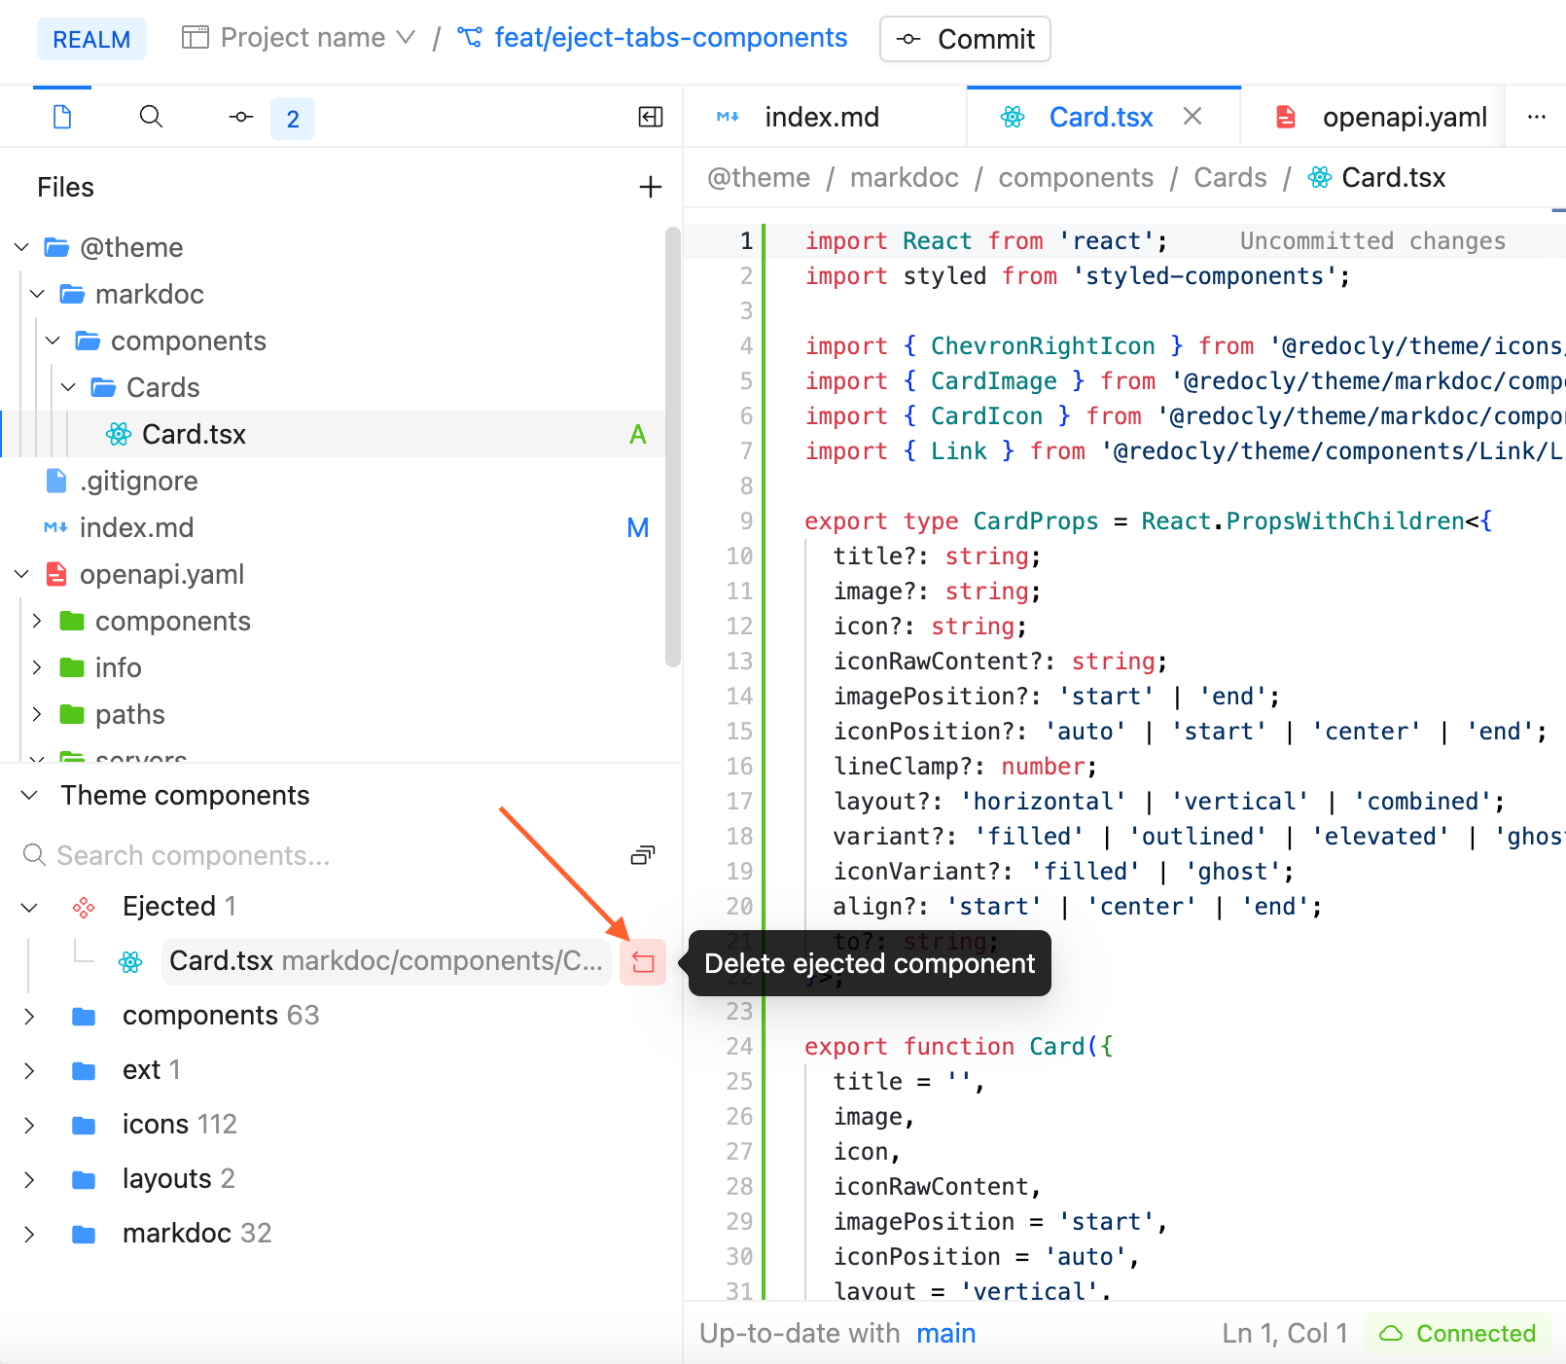This screenshot has width=1566, height=1364.
Task: Open the source control commit icon
Action: [241, 118]
